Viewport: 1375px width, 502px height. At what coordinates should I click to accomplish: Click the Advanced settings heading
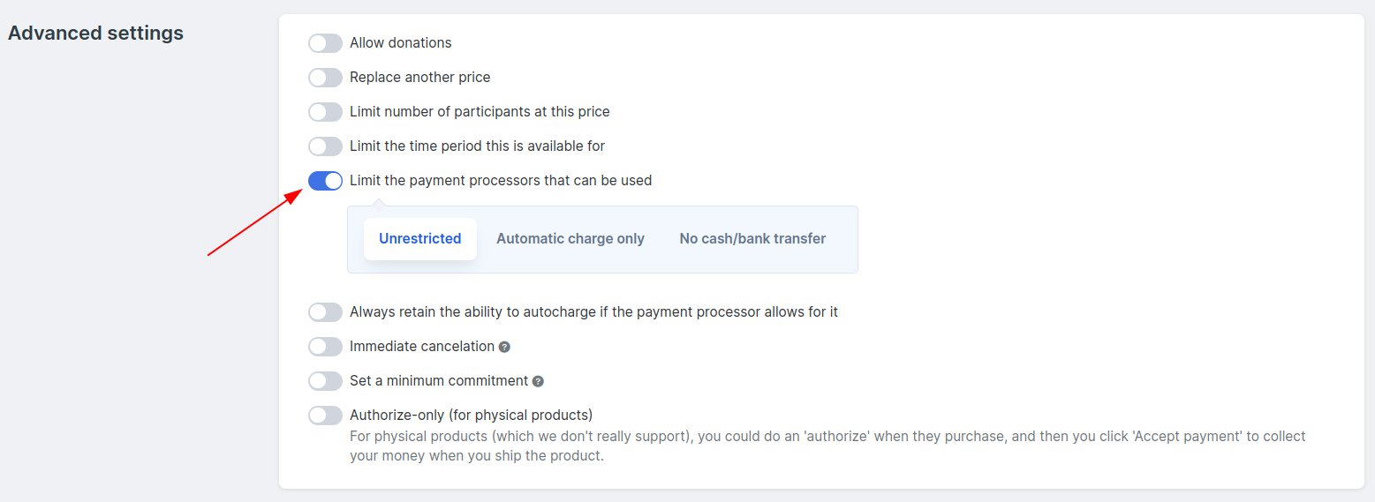95,34
